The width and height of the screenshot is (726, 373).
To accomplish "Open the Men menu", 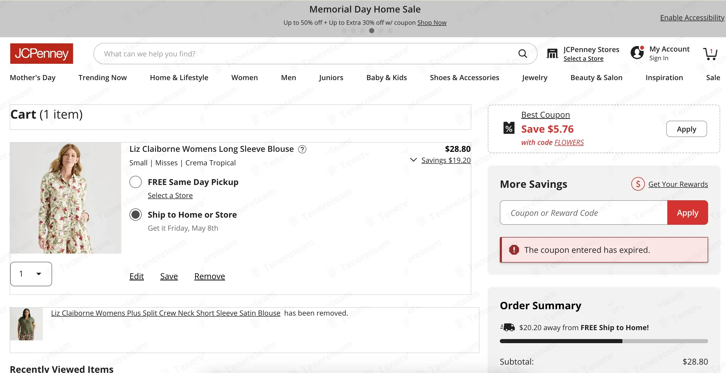I will click(x=288, y=78).
